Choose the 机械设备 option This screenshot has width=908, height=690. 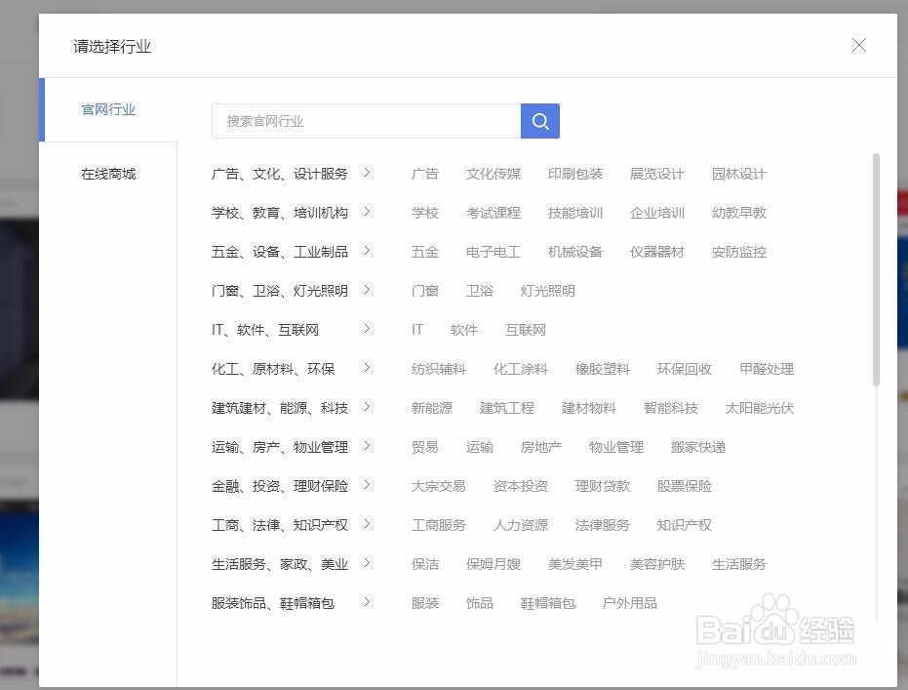(x=576, y=251)
